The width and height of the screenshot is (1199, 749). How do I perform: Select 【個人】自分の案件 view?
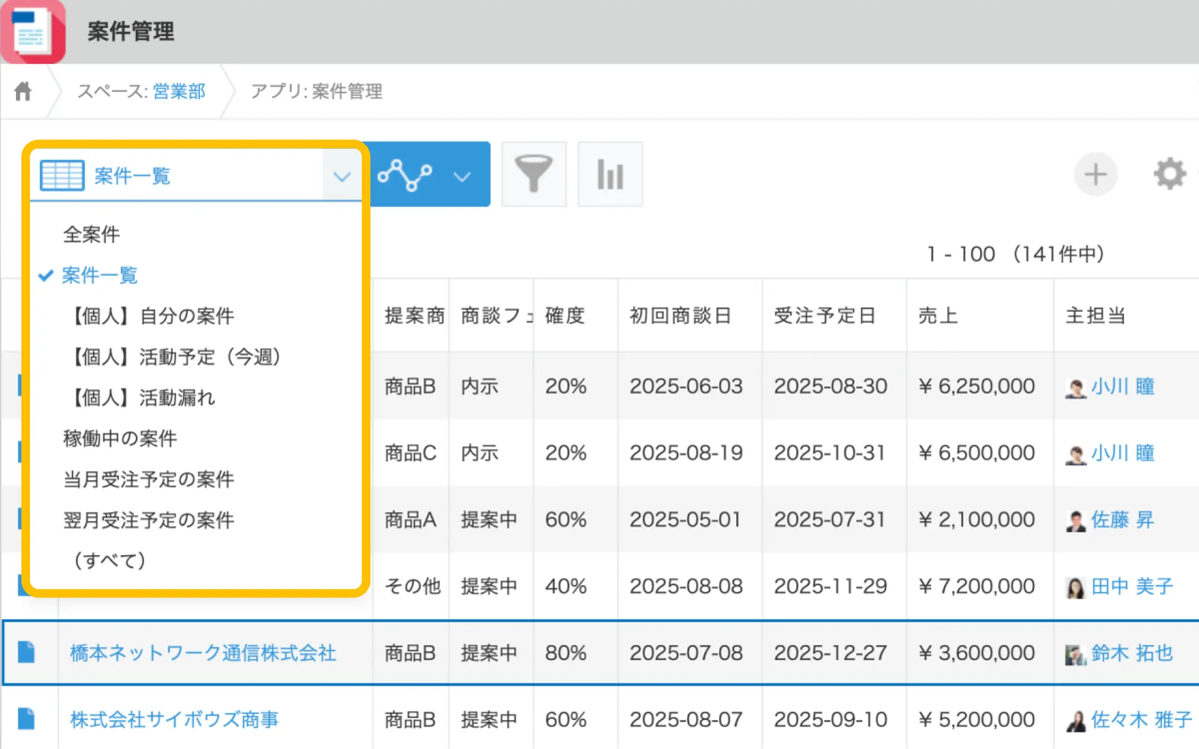153,316
